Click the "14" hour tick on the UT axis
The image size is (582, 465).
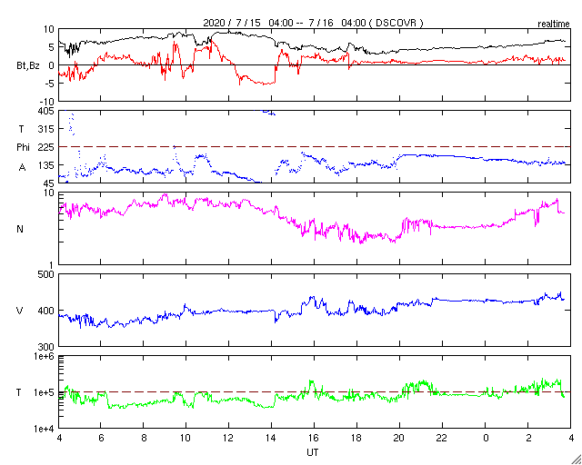point(272,438)
